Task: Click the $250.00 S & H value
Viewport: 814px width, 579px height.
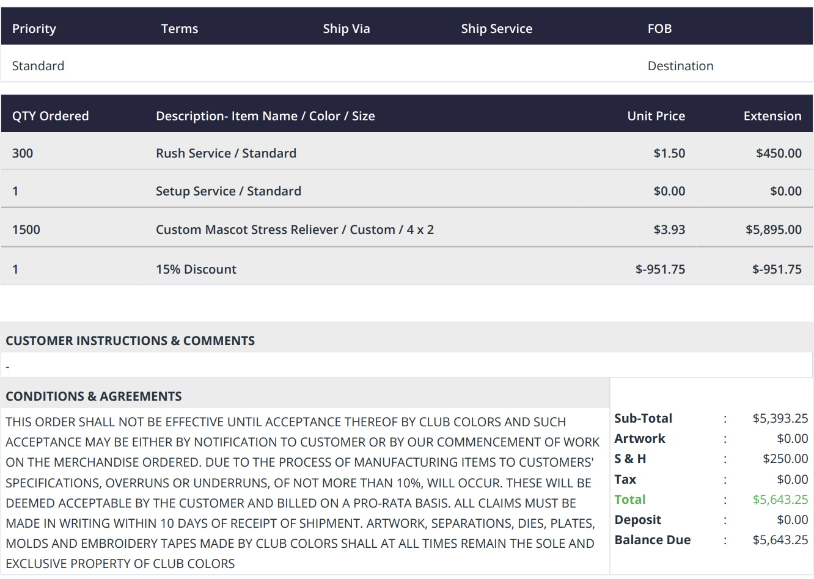Action: (785, 459)
